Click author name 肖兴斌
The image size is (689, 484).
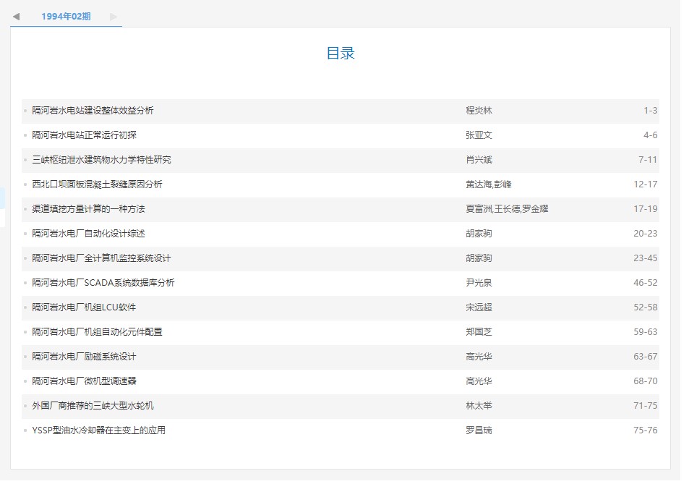(479, 160)
